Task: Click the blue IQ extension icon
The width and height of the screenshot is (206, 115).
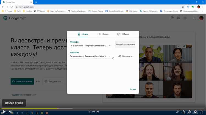Action: (188, 7)
